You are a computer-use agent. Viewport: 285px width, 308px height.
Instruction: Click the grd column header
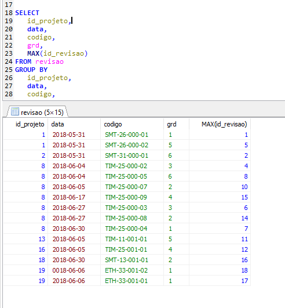(176, 124)
